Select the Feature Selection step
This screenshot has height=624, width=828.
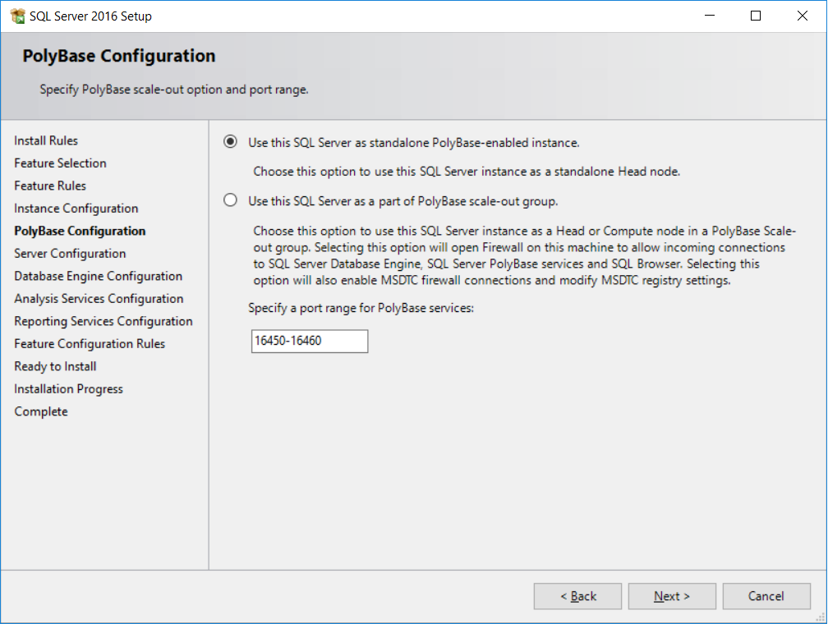pos(60,163)
